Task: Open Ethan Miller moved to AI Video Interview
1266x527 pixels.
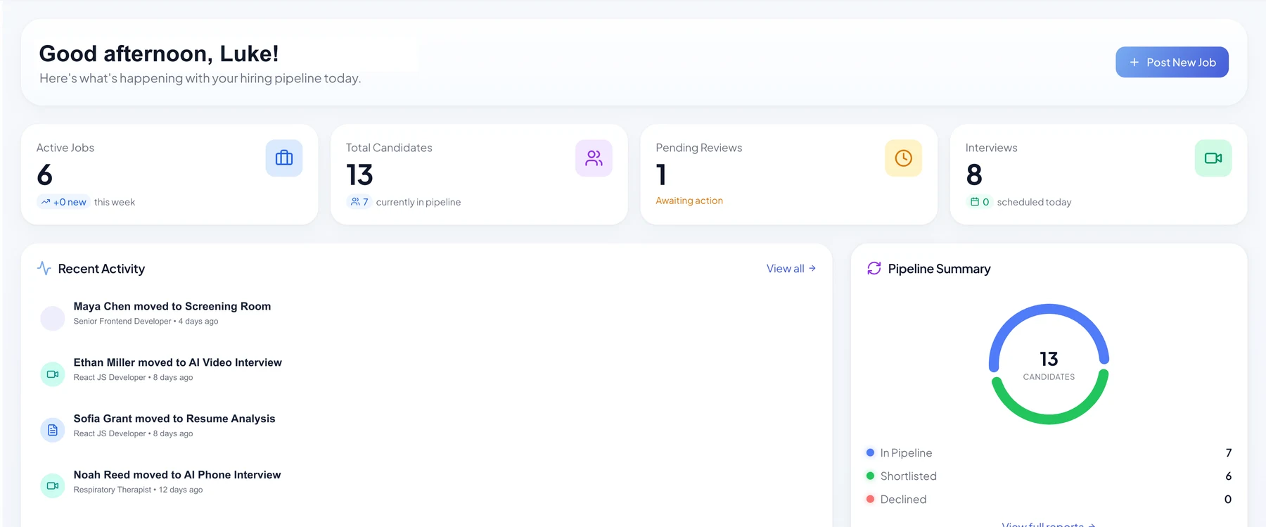Action: click(178, 362)
